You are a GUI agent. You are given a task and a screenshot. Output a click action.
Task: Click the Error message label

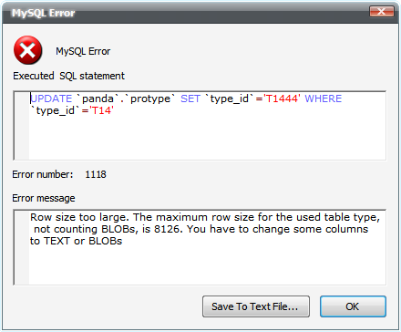44,198
